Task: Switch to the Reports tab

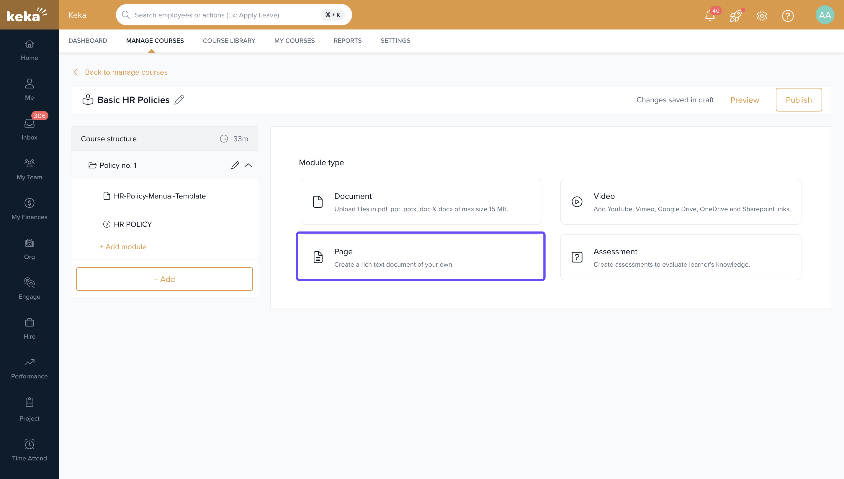Action: pyautogui.click(x=347, y=40)
